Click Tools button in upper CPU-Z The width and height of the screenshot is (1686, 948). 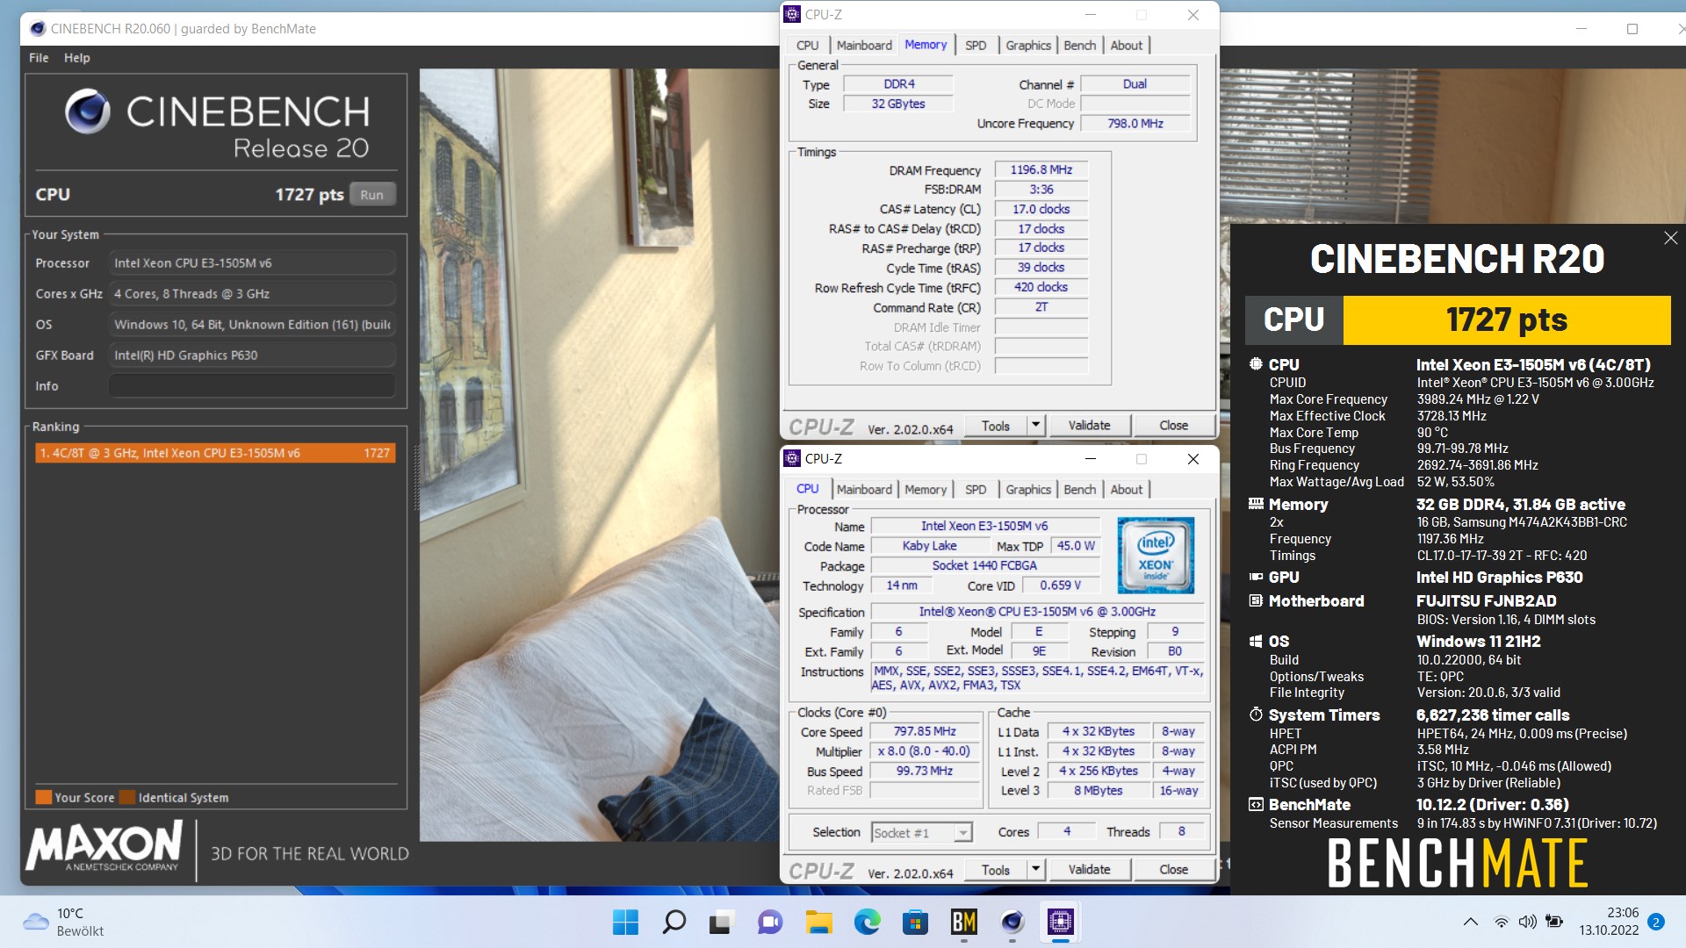click(996, 426)
